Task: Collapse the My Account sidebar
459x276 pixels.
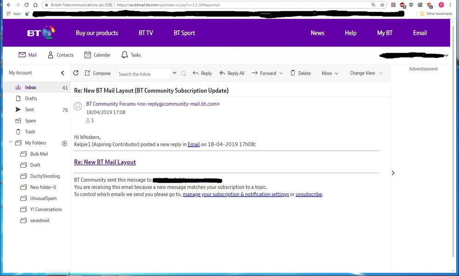Action: coord(62,73)
